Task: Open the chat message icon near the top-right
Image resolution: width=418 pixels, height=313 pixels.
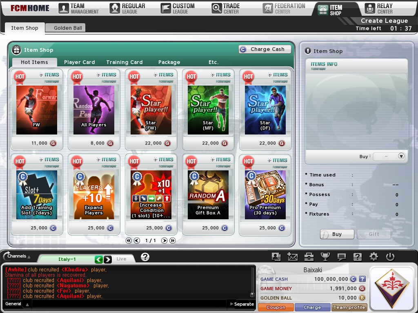Action: pos(341,257)
